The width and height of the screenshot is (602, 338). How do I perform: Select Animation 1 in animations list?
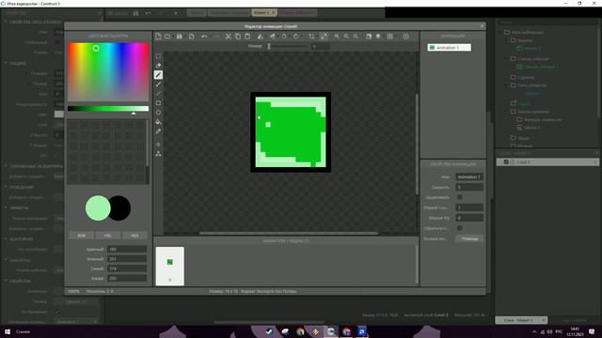pos(450,48)
